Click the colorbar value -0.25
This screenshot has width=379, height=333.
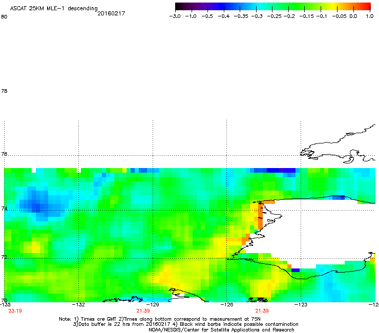click(274, 16)
